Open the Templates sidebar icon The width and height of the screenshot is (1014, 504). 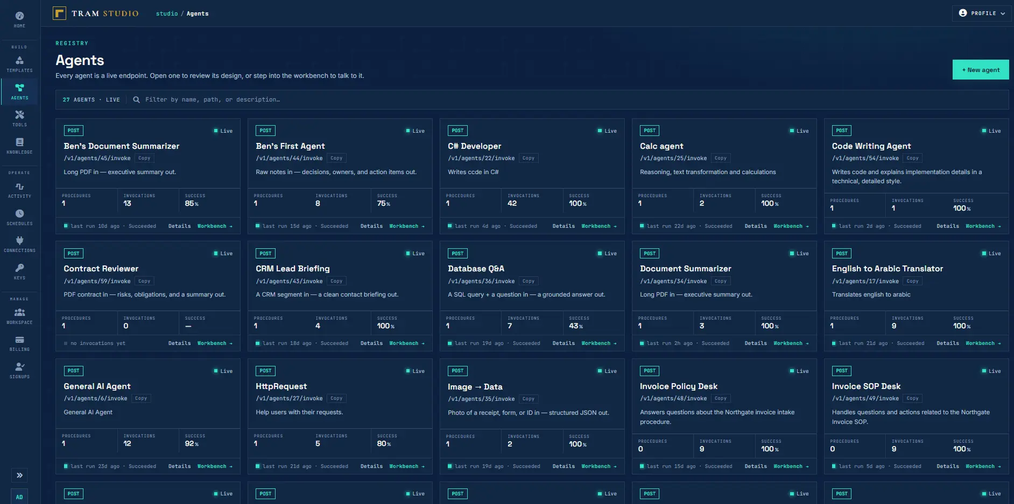pos(19,64)
